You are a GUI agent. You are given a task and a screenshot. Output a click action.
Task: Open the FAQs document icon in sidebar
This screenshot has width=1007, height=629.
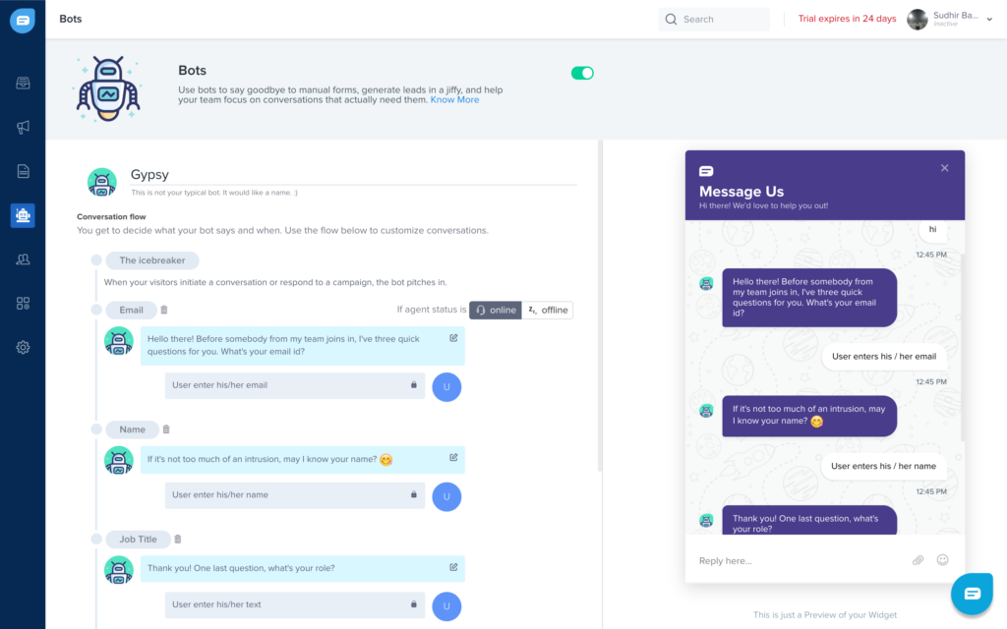pyautogui.click(x=22, y=171)
